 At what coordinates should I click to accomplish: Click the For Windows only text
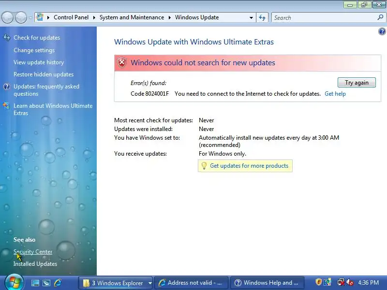click(223, 154)
